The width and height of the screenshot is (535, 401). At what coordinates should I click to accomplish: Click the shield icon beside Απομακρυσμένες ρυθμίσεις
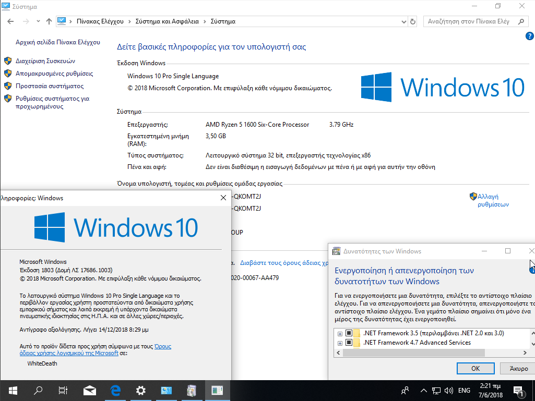tap(8, 74)
